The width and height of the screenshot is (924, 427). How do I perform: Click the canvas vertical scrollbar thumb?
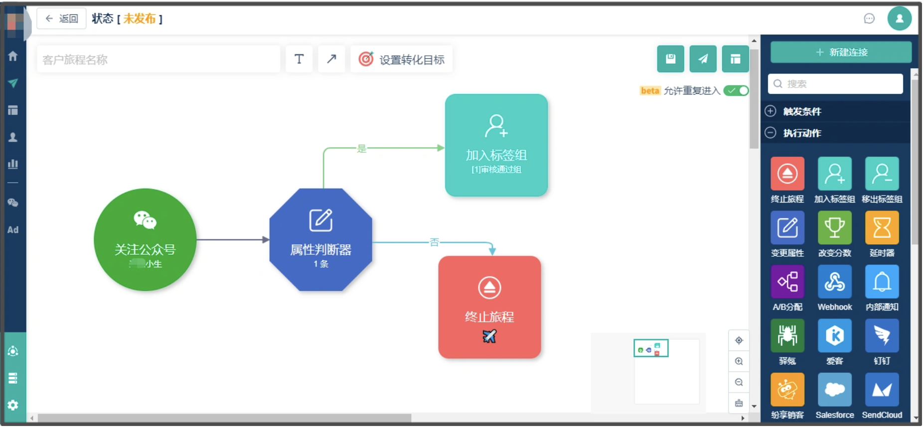pyautogui.click(x=754, y=99)
